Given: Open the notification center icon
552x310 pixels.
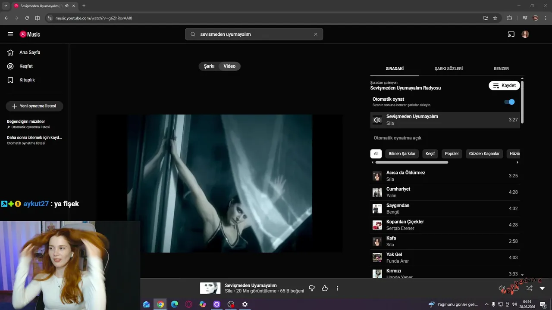Looking at the screenshot, I should (x=543, y=304).
